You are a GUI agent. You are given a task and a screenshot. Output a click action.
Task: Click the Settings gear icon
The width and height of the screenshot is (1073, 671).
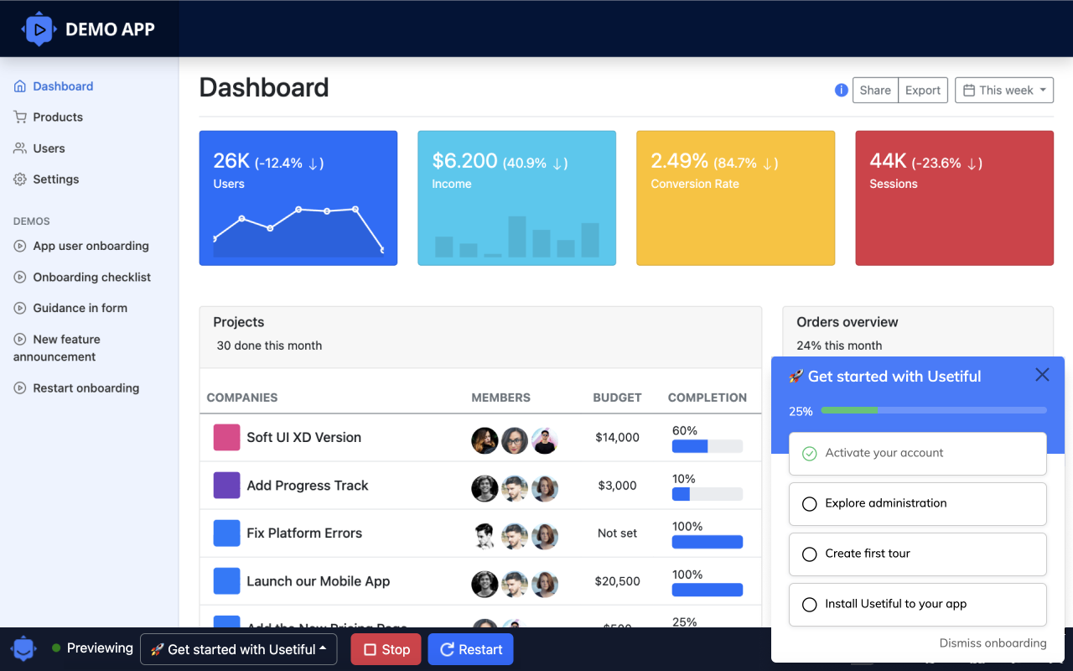click(x=18, y=179)
